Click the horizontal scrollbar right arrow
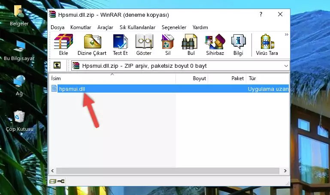The width and height of the screenshot is (330, 195). coord(285,171)
